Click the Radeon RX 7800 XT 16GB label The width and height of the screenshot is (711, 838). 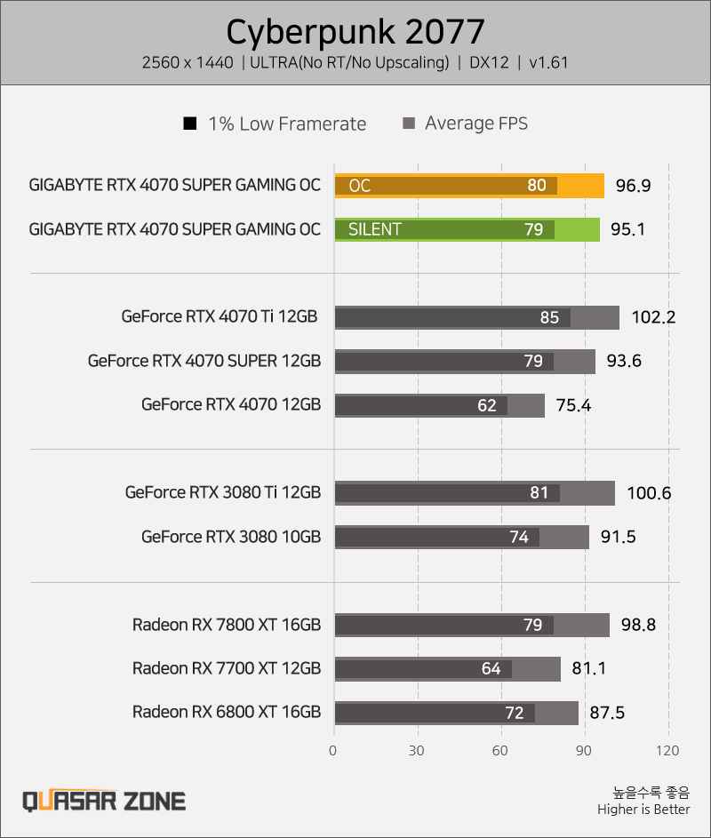click(227, 624)
